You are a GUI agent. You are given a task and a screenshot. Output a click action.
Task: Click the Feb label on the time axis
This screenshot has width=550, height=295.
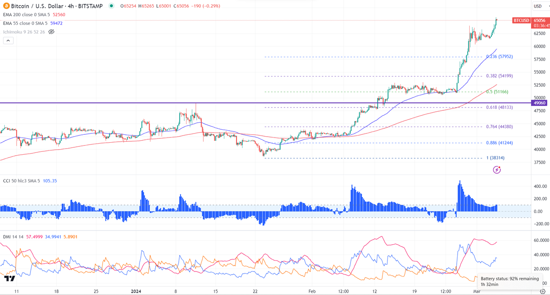point(312,291)
